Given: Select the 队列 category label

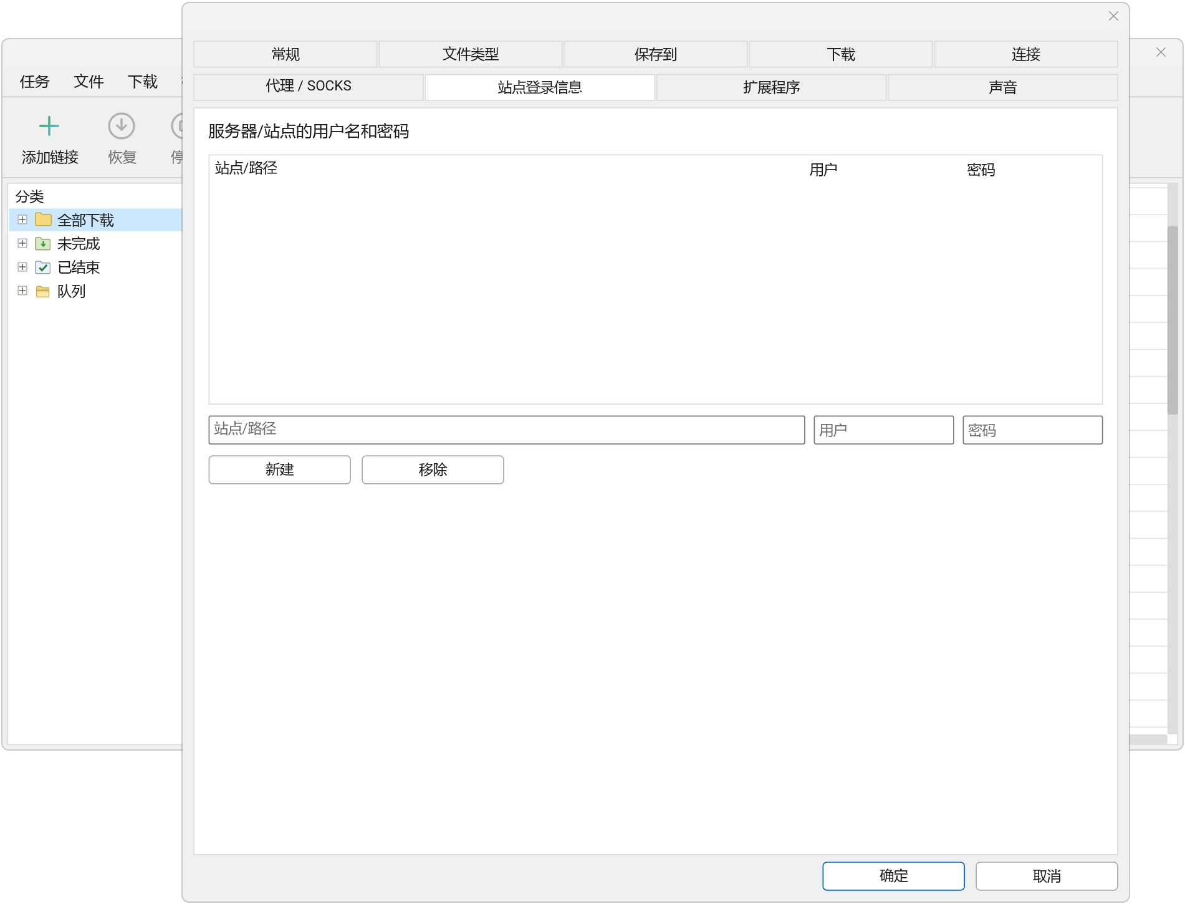Looking at the screenshot, I should 72,291.
